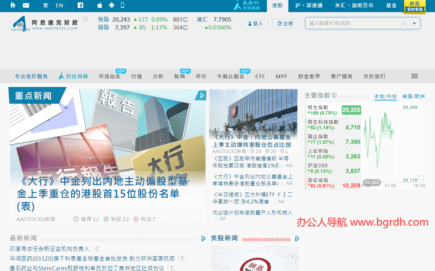
Task: Expand the chart fullscreen icon
Action: tap(421, 178)
